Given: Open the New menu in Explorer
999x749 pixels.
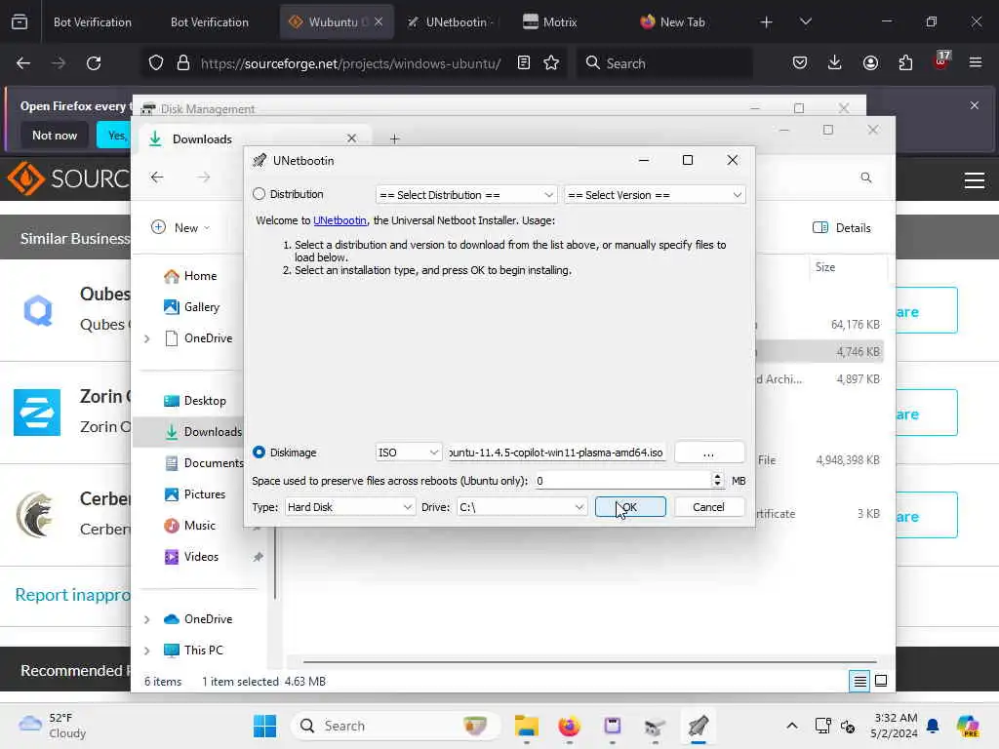Looking at the screenshot, I should (x=180, y=227).
